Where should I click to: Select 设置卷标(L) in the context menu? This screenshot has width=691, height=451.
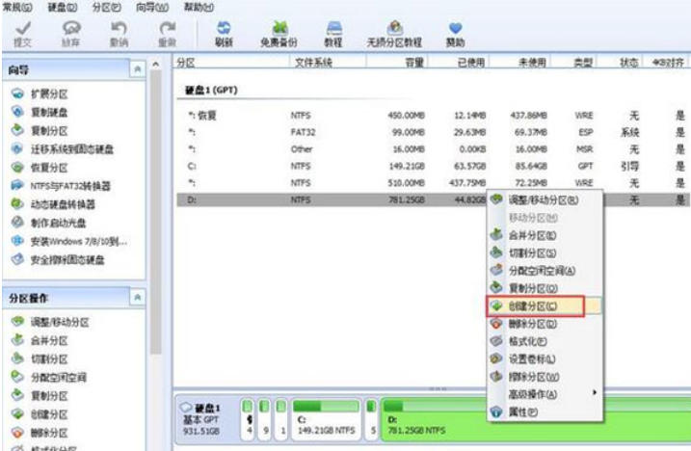click(x=545, y=359)
